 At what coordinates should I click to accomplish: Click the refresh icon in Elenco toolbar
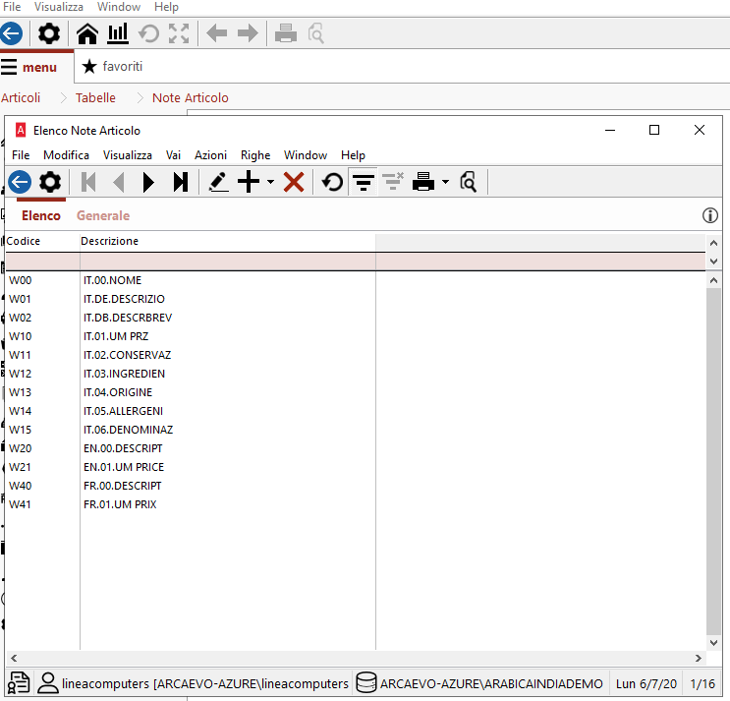pos(333,182)
